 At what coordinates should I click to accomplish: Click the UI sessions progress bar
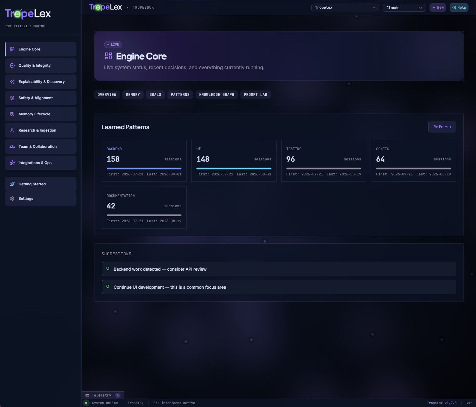pyautogui.click(x=234, y=169)
